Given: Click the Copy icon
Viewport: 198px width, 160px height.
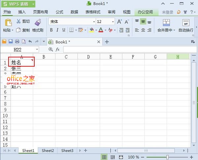Looking at the screenshot, I should pos(18,30).
